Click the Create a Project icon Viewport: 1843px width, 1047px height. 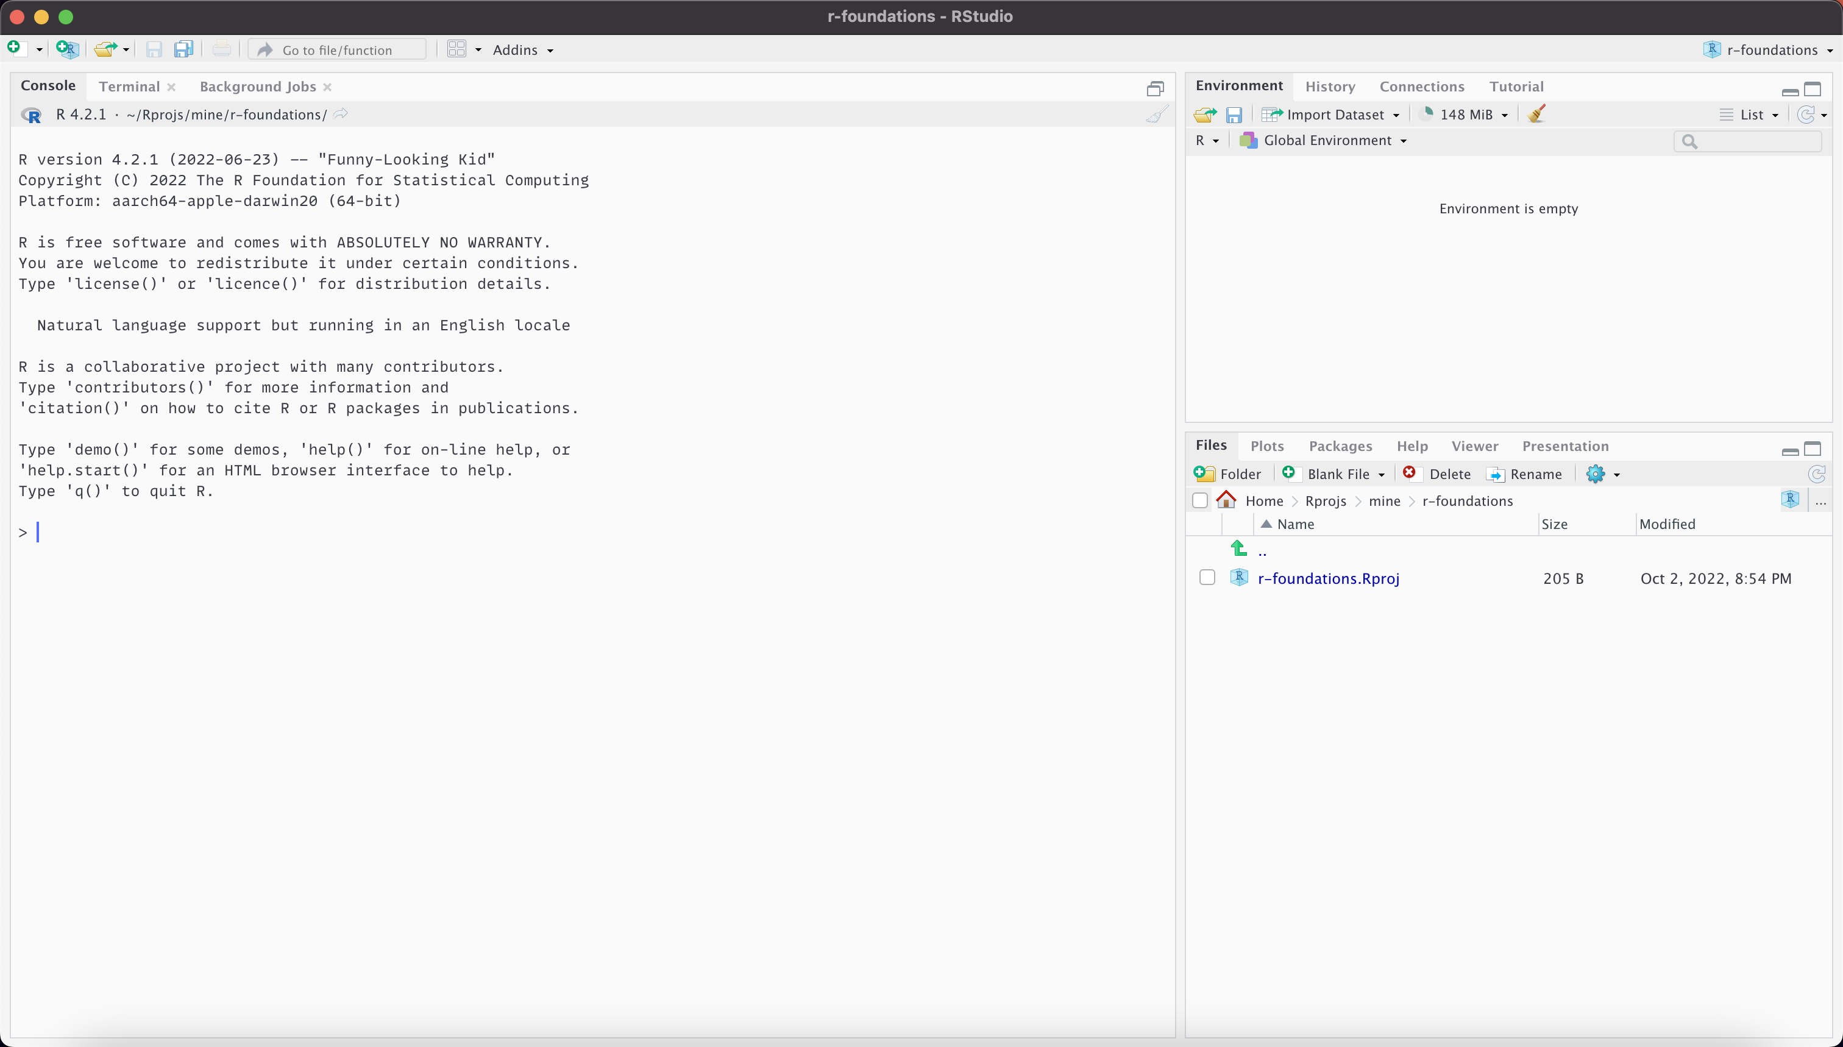pyautogui.click(x=67, y=49)
